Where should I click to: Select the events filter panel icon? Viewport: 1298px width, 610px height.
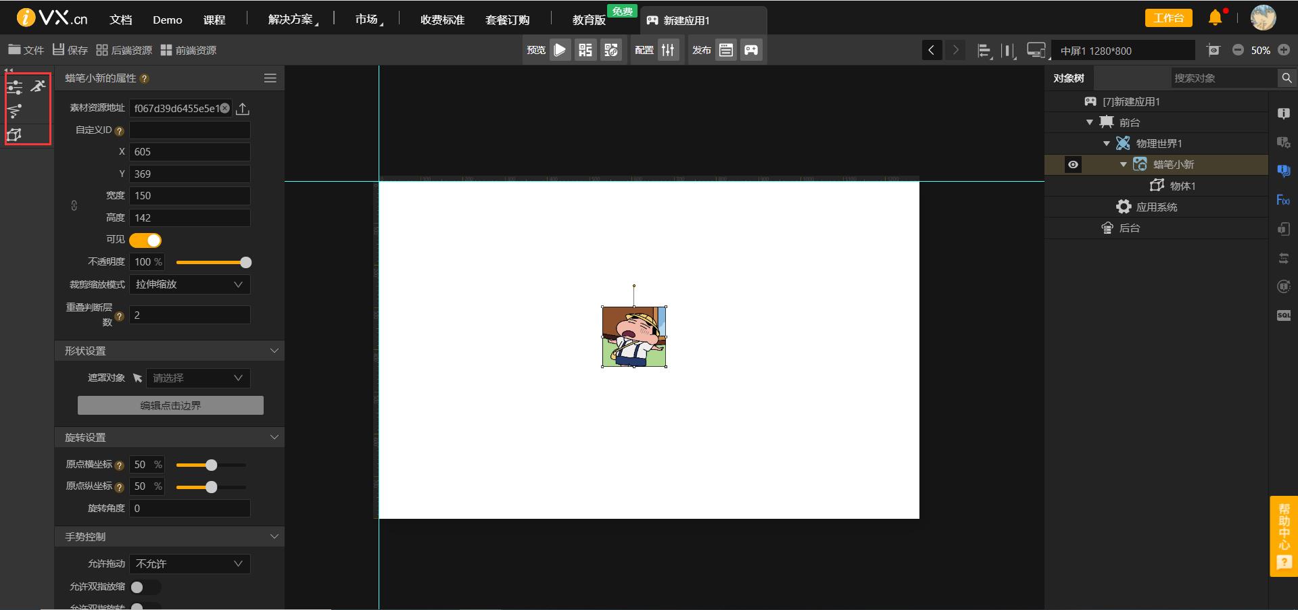coord(15,111)
